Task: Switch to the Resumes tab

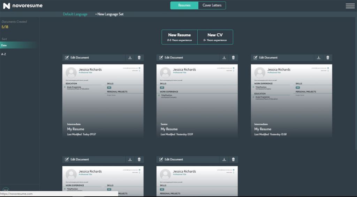Action: click(184, 6)
